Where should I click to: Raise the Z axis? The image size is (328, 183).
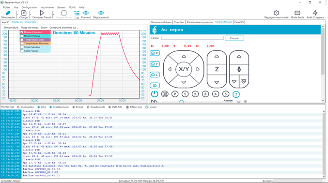click(x=217, y=56)
